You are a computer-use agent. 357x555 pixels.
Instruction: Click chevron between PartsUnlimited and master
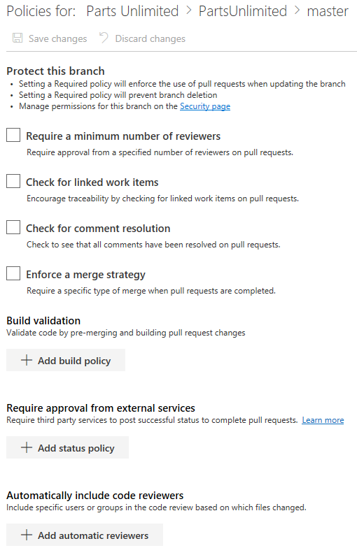[x=297, y=11]
